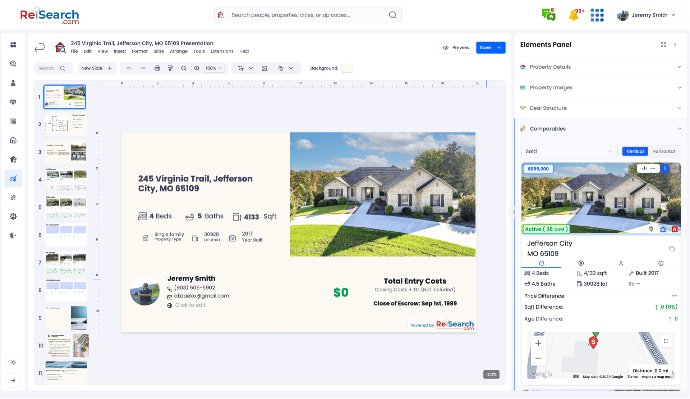The image size is (690, 399).
Task: Click the Background color swatch
Action: pyautogui.click(x=347, y=68)
